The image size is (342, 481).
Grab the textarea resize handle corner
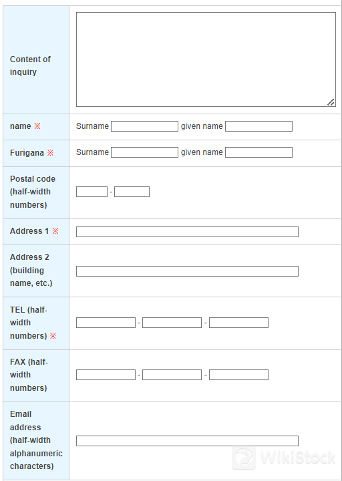pyautogui.click(x=331, y=102)
